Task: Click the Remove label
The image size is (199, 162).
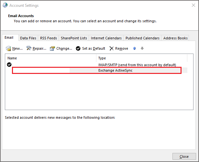Action: coord(122,48)
